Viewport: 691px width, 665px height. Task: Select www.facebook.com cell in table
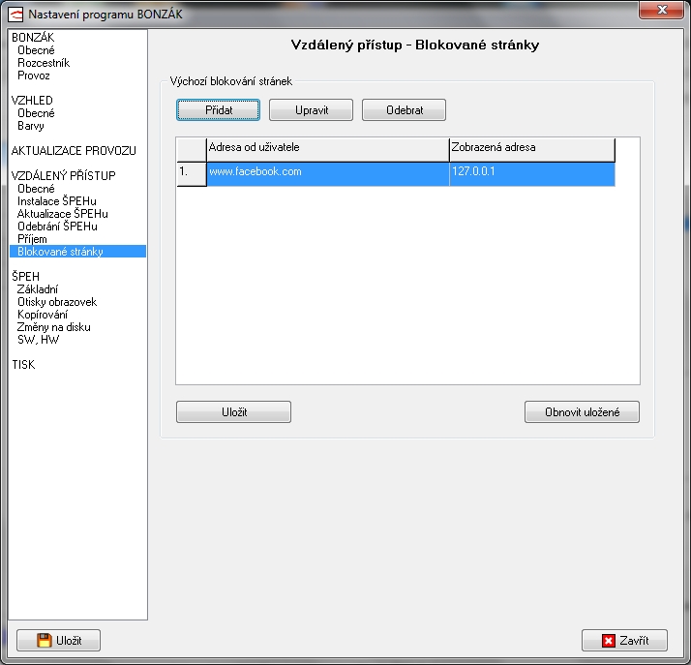click(x=328, y=174)
